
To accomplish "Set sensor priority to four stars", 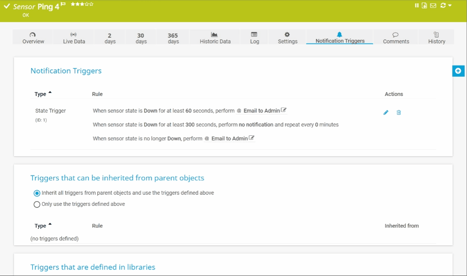I will (87, 5).
